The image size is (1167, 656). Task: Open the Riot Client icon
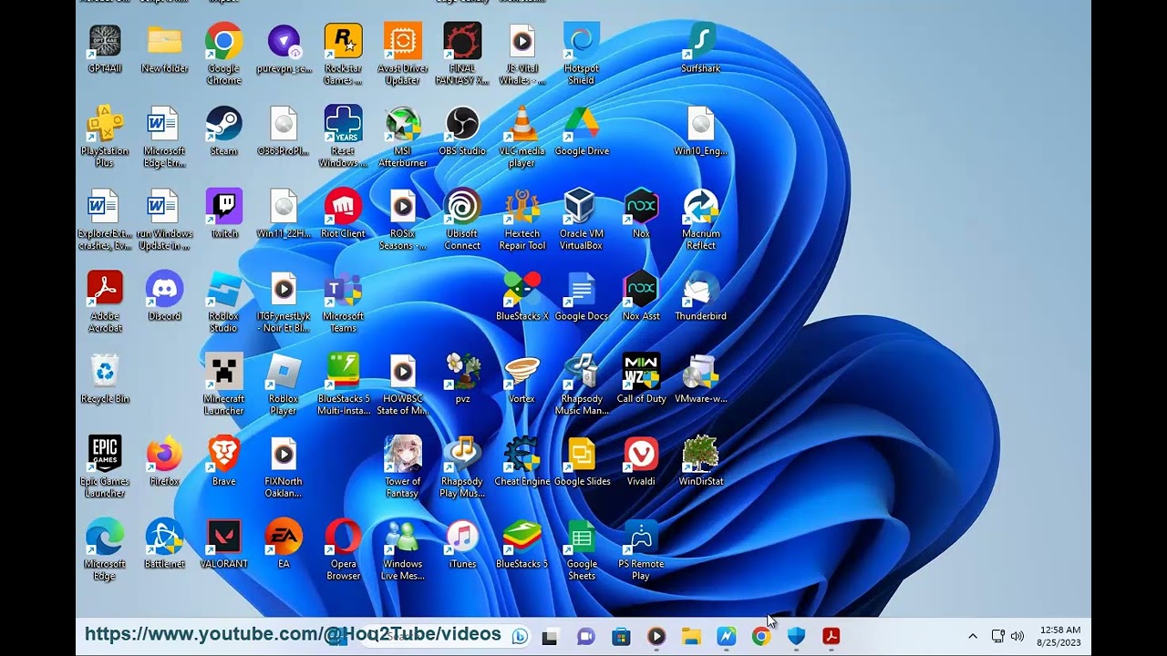[344, 206]
